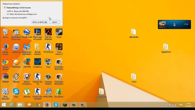Viewport: 195px width, 110px height.
Task: Select the HamachiSetup file name in dialog
Action: [19, 8]
